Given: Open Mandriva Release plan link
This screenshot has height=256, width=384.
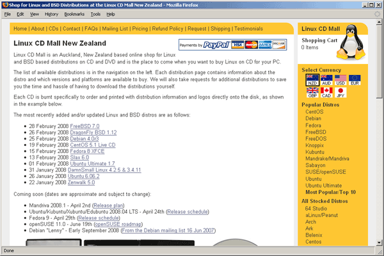Looking at the screenshot, I should (108, 205).
